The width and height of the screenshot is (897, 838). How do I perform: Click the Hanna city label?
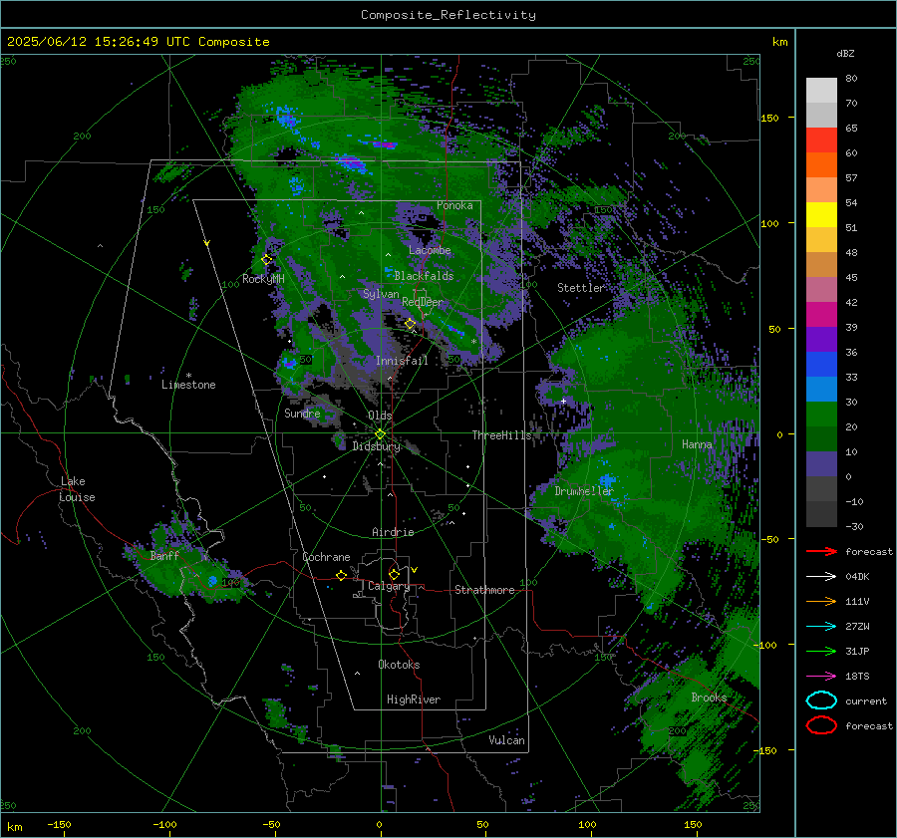click(x=697, y=444)
